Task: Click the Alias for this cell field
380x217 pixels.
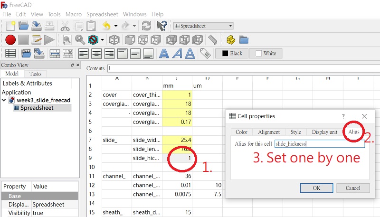Action: pos(319,143)
